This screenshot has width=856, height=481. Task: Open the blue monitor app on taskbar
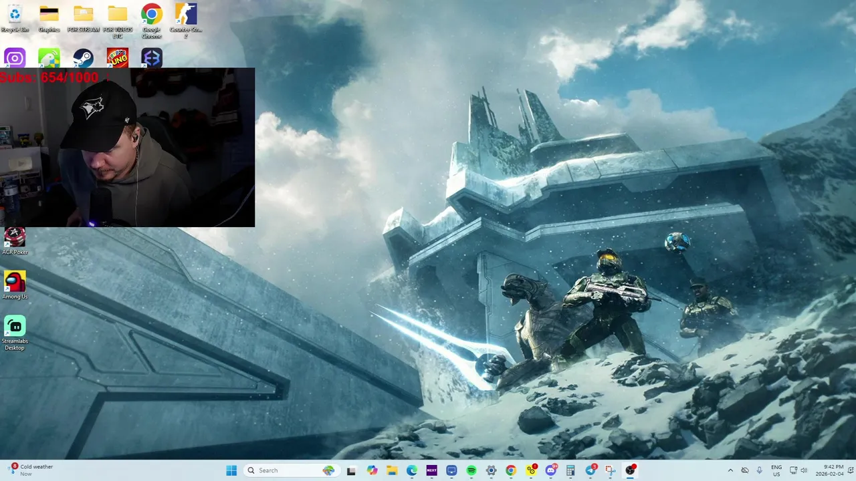(x=451, y=470)
